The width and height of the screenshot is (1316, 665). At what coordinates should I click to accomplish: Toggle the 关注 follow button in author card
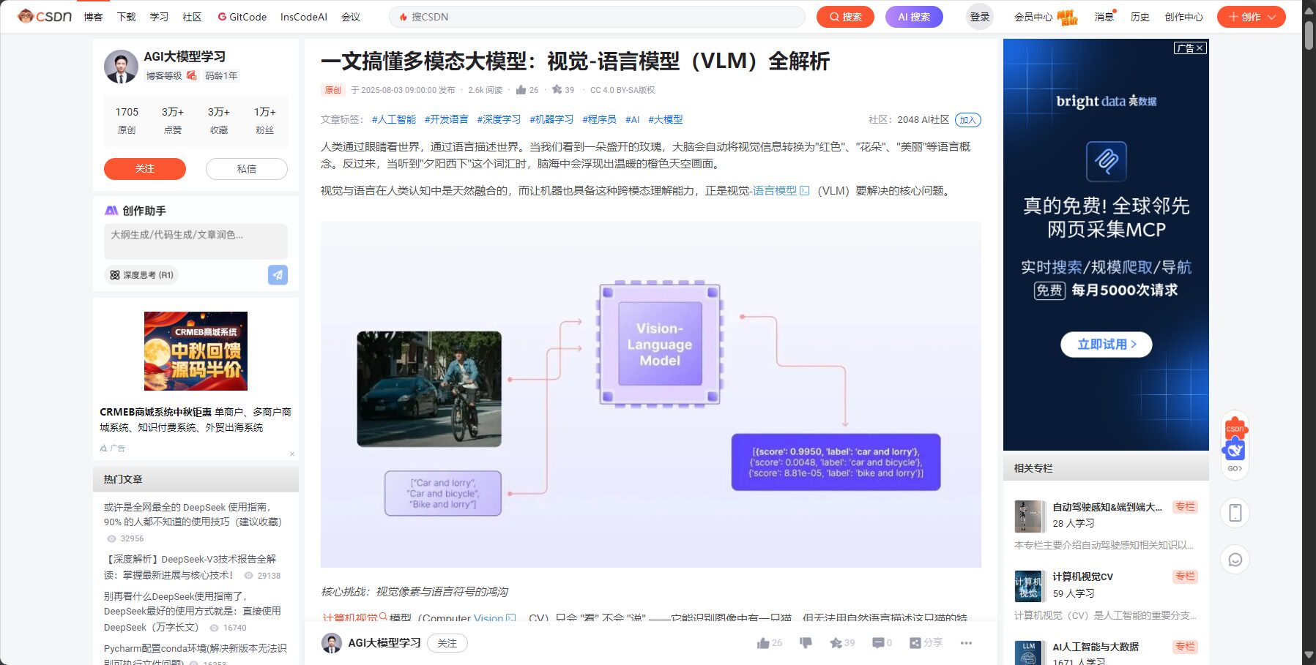point(145,169)
